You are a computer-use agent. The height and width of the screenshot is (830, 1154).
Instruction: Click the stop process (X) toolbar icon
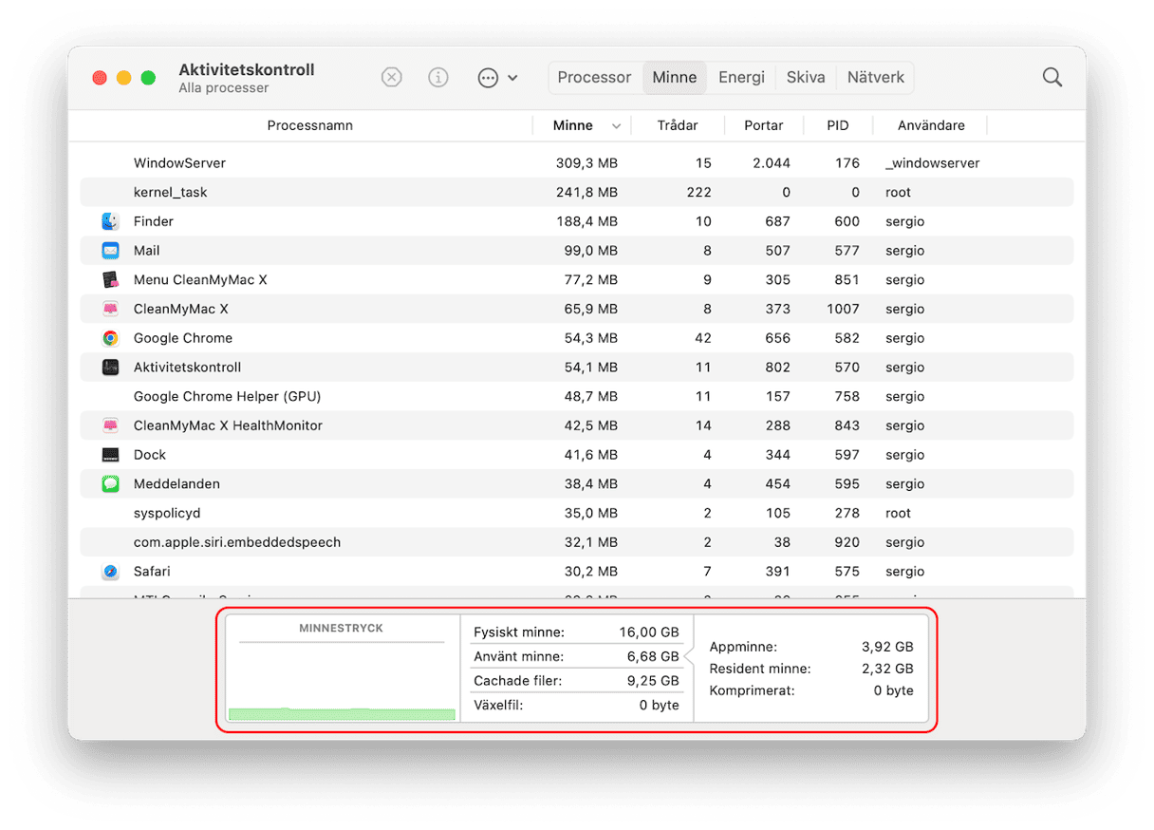click(392, 78)
